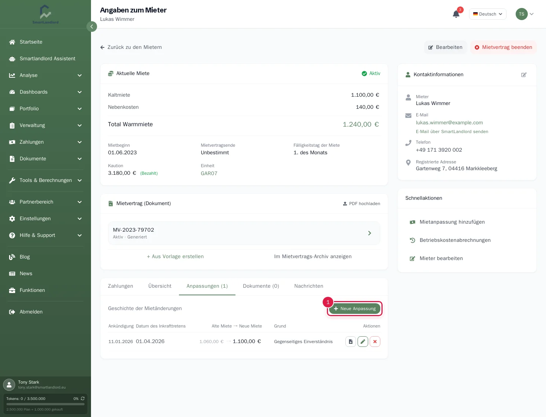Click the green pencil edit adjustment icon
This screenshot has height=417, width=546.
coord(363,342)
